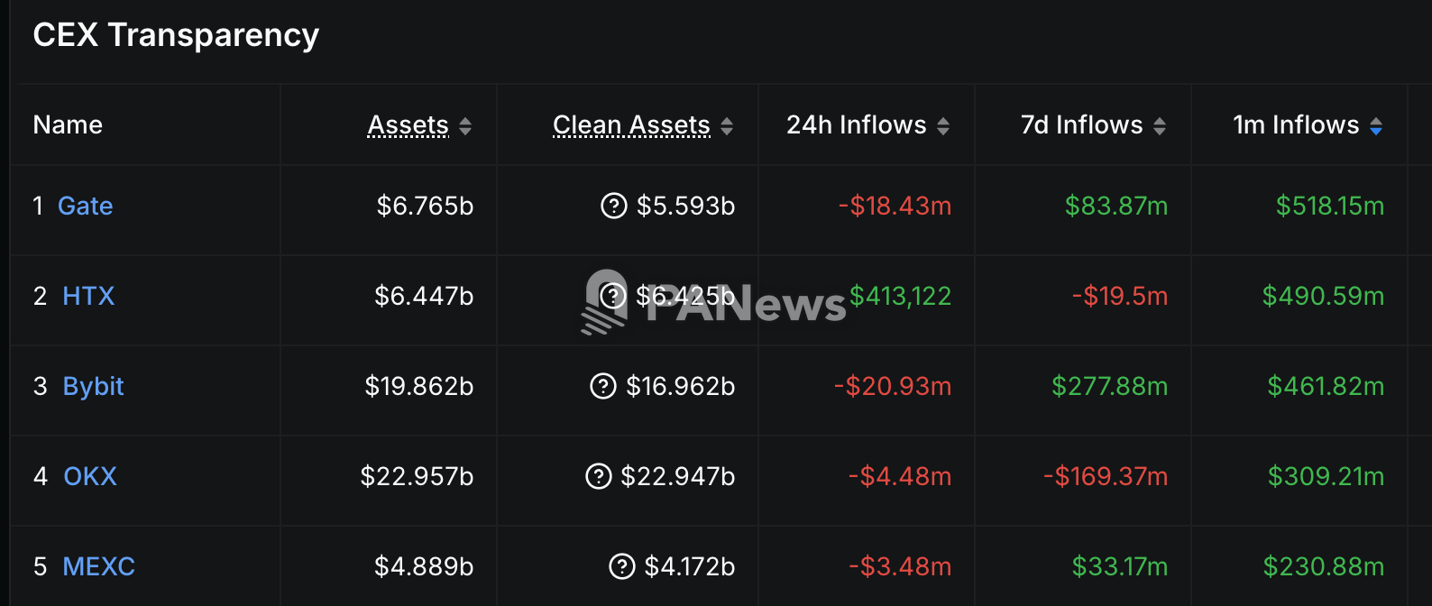The height and width of the screenshot is (606, 1432).
Task: Select the 1m Inflows column header
Action: click(x=1296, y=124)
